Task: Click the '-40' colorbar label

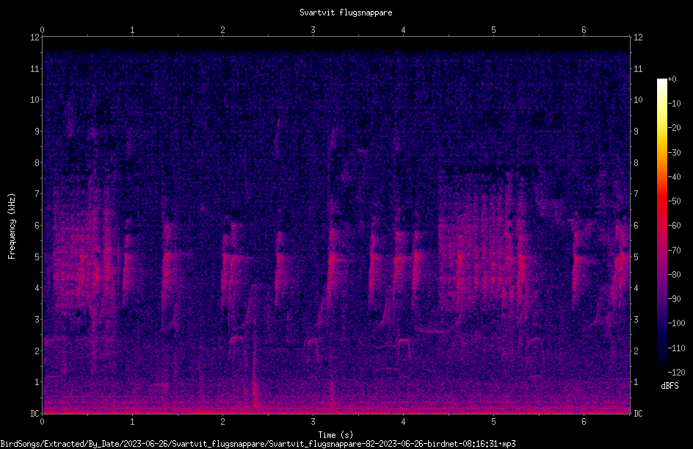Action: click(x=674, y=177)
